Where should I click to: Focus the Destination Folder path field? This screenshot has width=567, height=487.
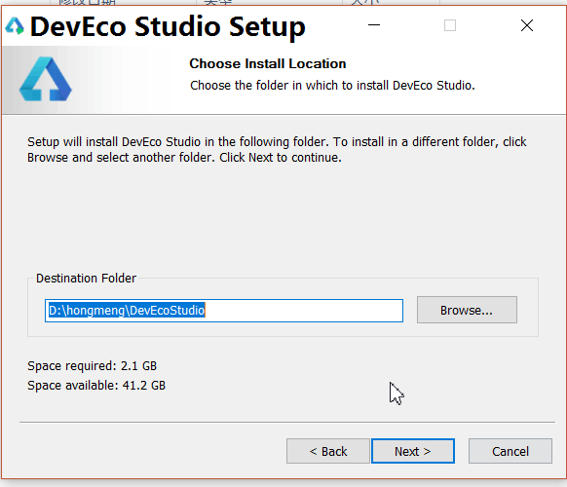click(224, 310)
